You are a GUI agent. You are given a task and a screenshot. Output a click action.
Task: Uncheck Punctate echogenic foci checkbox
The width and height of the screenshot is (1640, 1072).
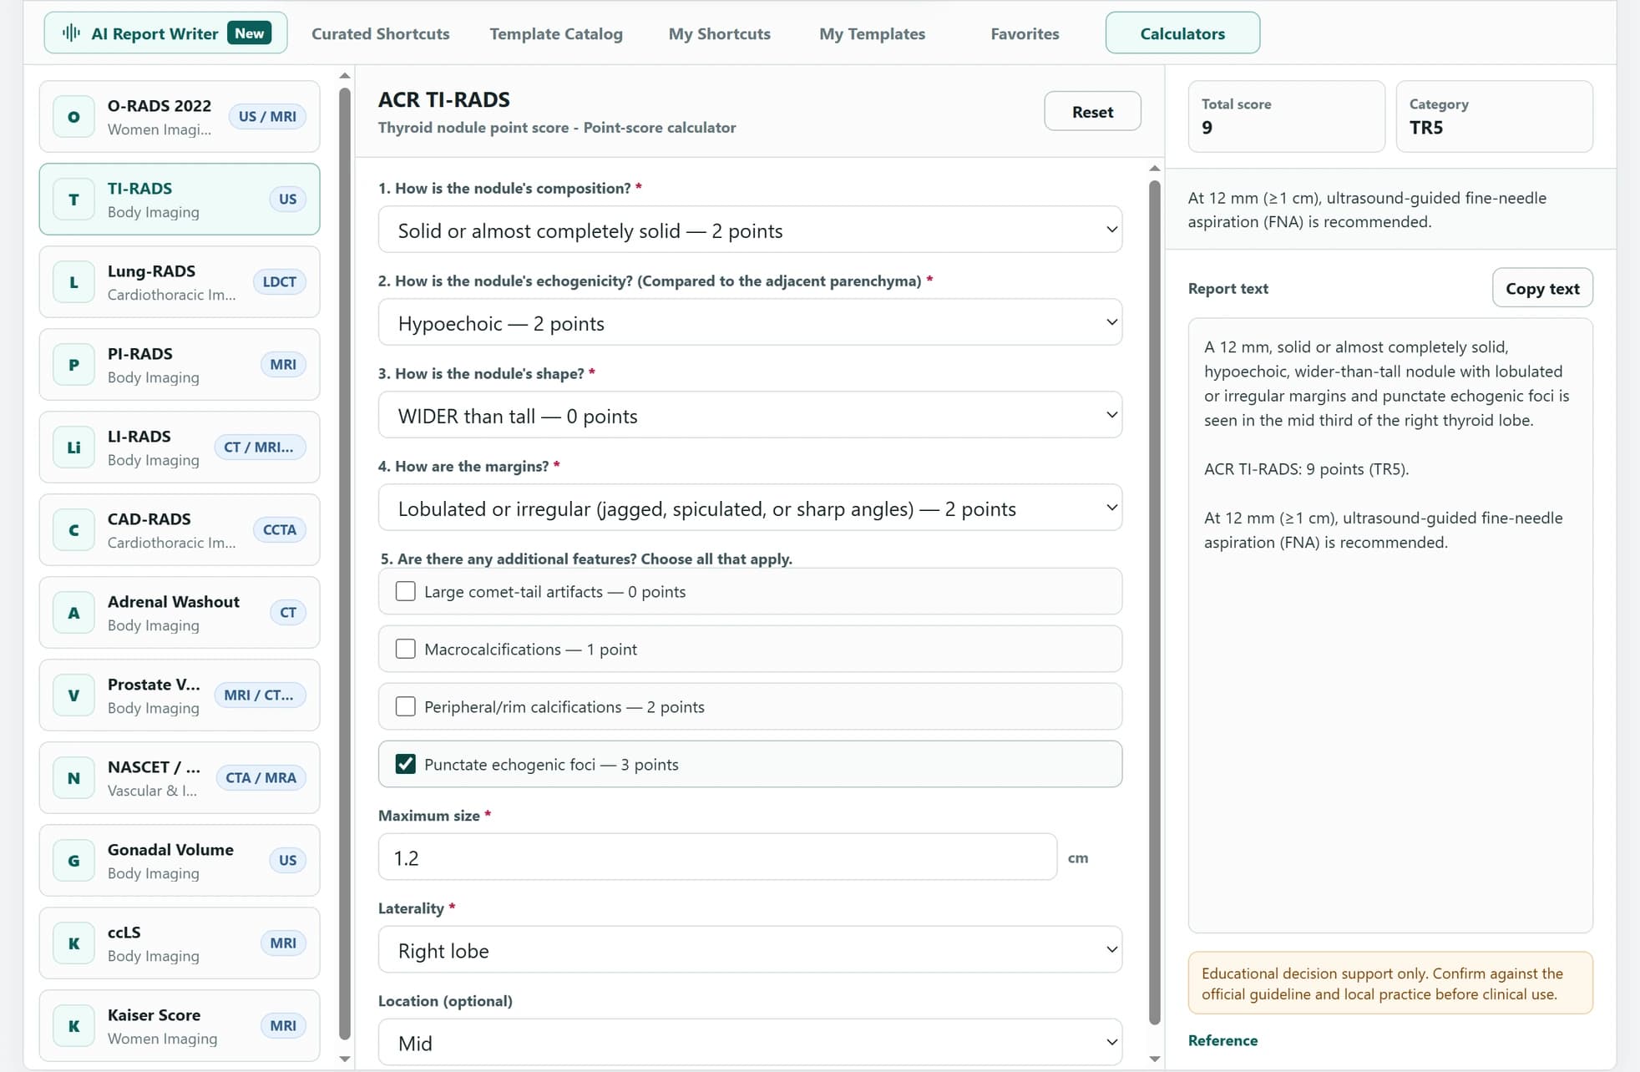(x=406, y=764)
